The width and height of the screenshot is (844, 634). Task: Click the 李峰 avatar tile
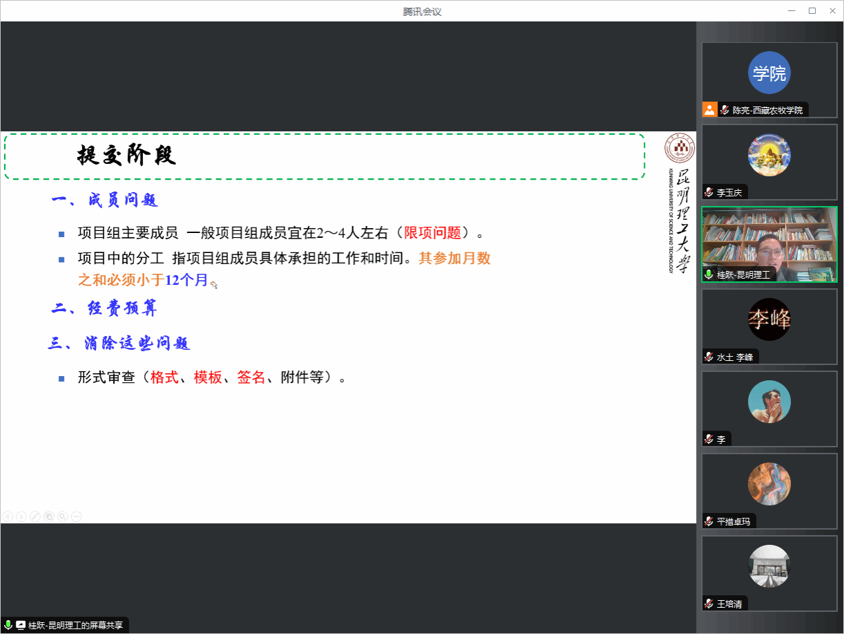tap(769, 319)
